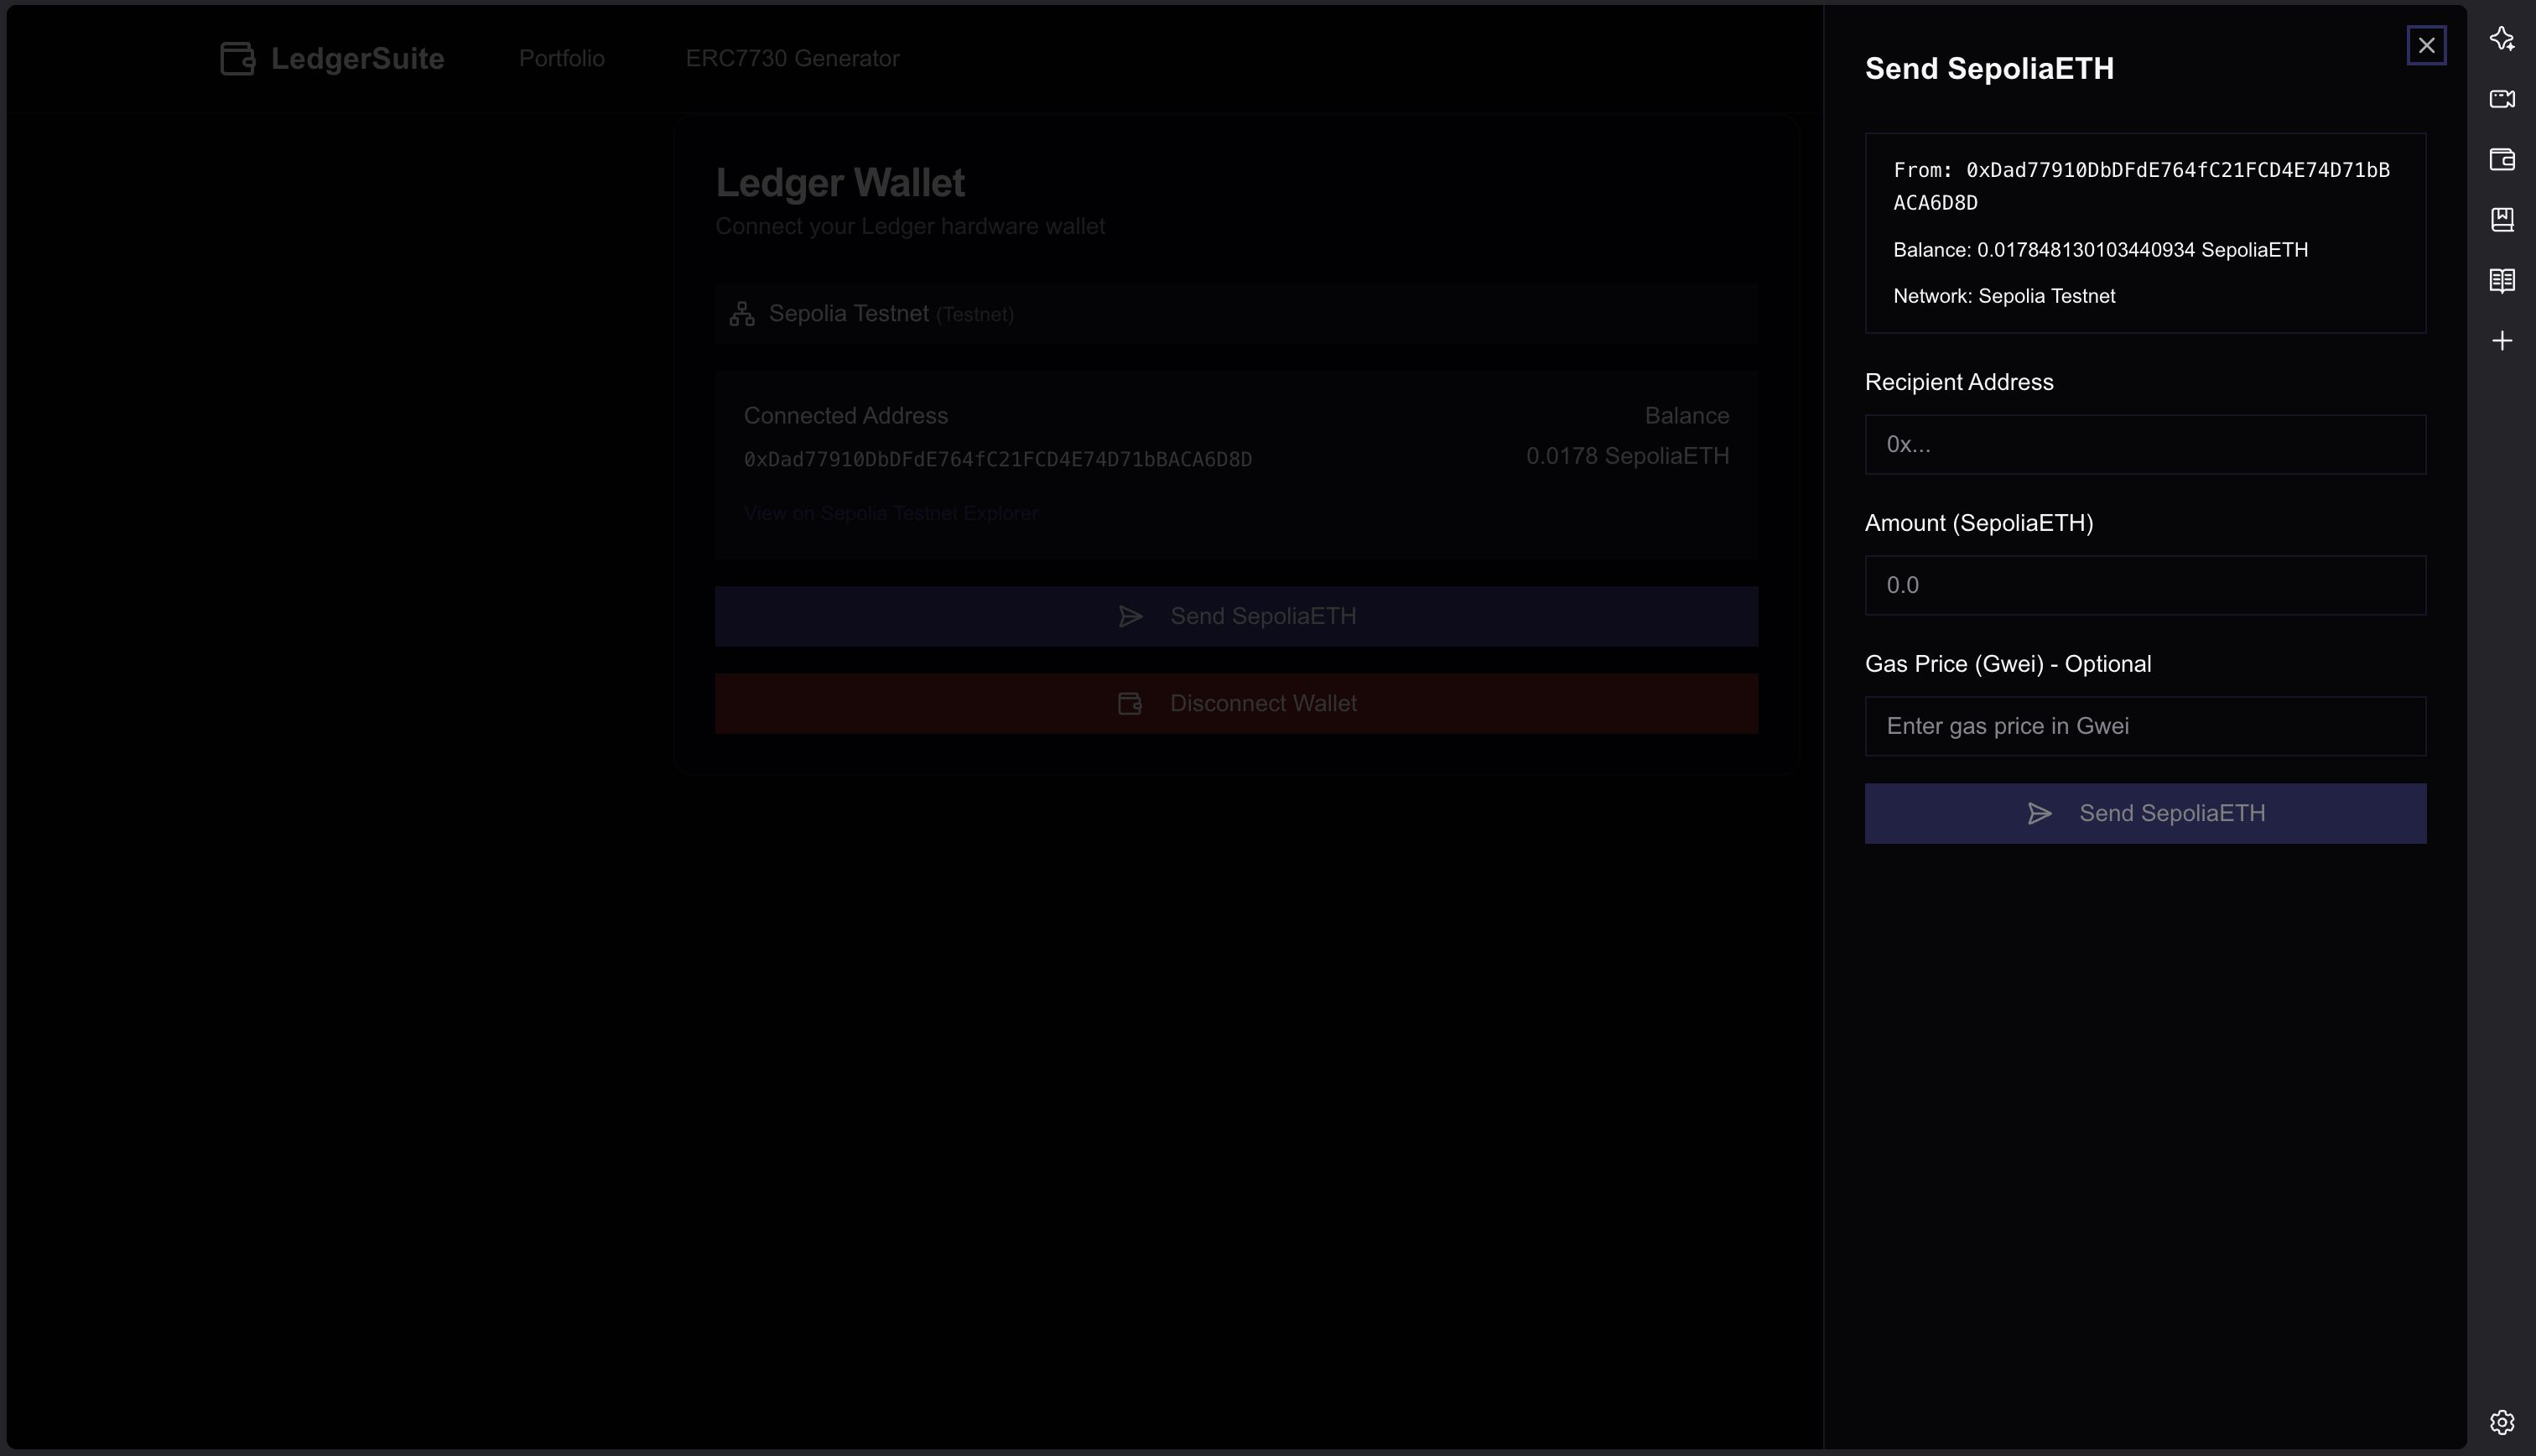
Task: Open the settings gear in right sidebar
Action: (x=2502, y=1422)
